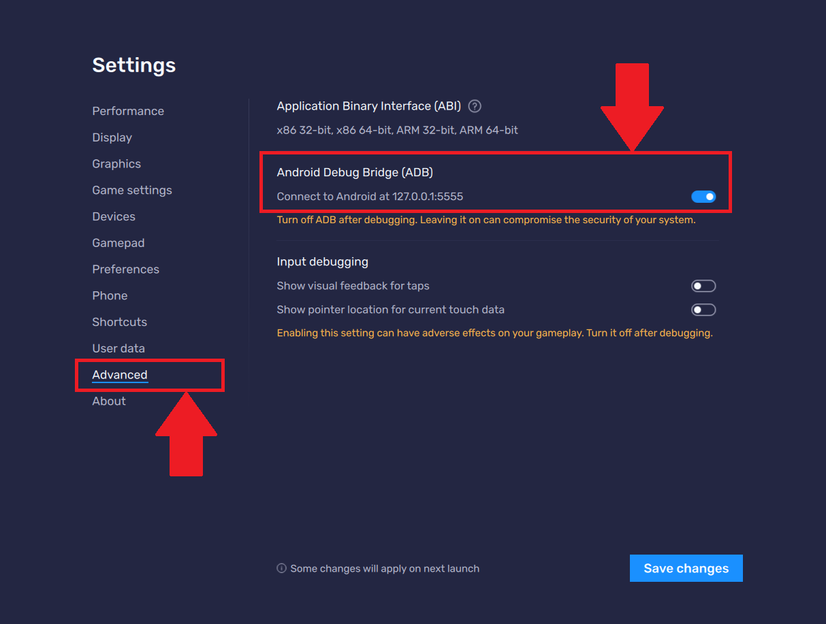Open the User data section
This screenshot has height=624, width=826.
point(118,348)
